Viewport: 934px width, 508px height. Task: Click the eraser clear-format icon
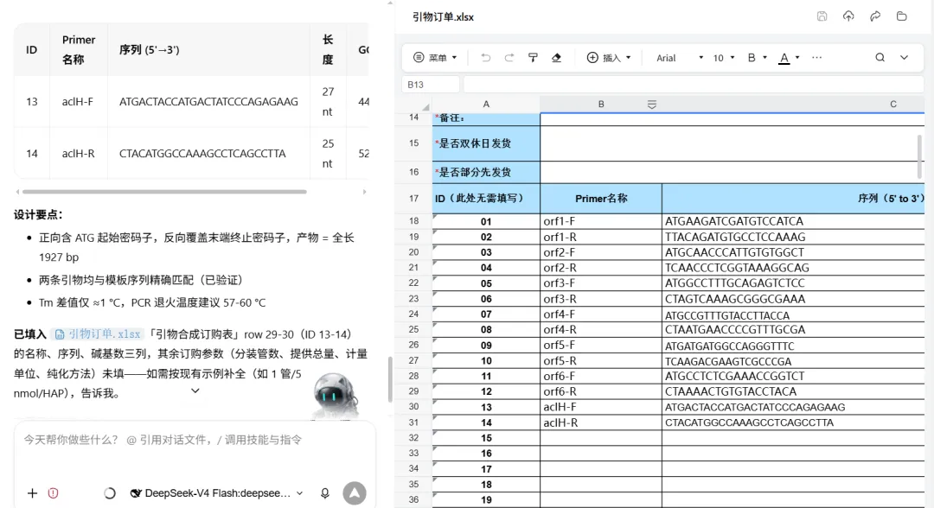(x=556, y=58)
